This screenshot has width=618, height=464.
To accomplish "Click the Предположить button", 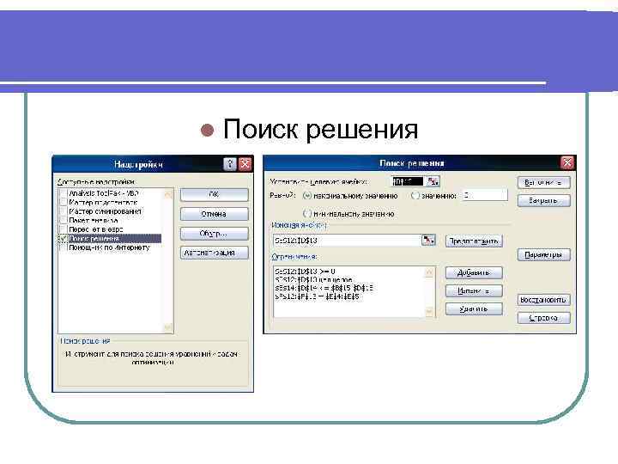I will 474,241.
